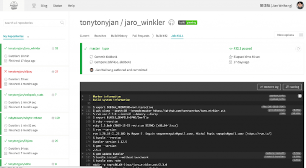This screenshot has width=306, height=168.
Task: Click log line 174 Bundler version 1.12.5
Action: coord(110,142)
